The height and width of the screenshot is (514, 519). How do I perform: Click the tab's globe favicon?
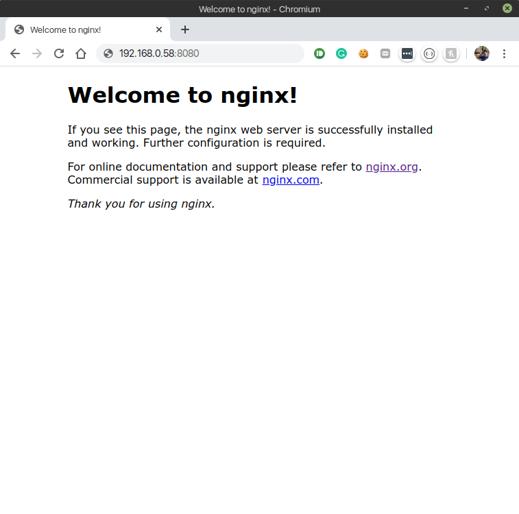click(19, 29)
